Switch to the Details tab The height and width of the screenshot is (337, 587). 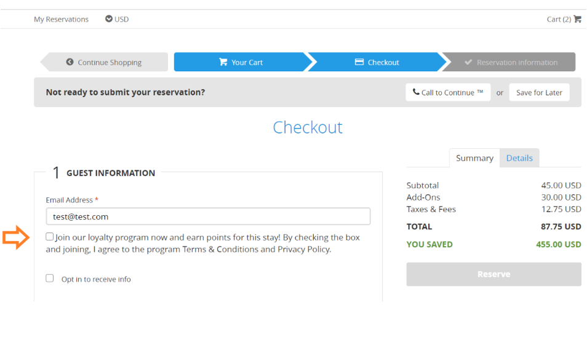click(x=519, y=158)
